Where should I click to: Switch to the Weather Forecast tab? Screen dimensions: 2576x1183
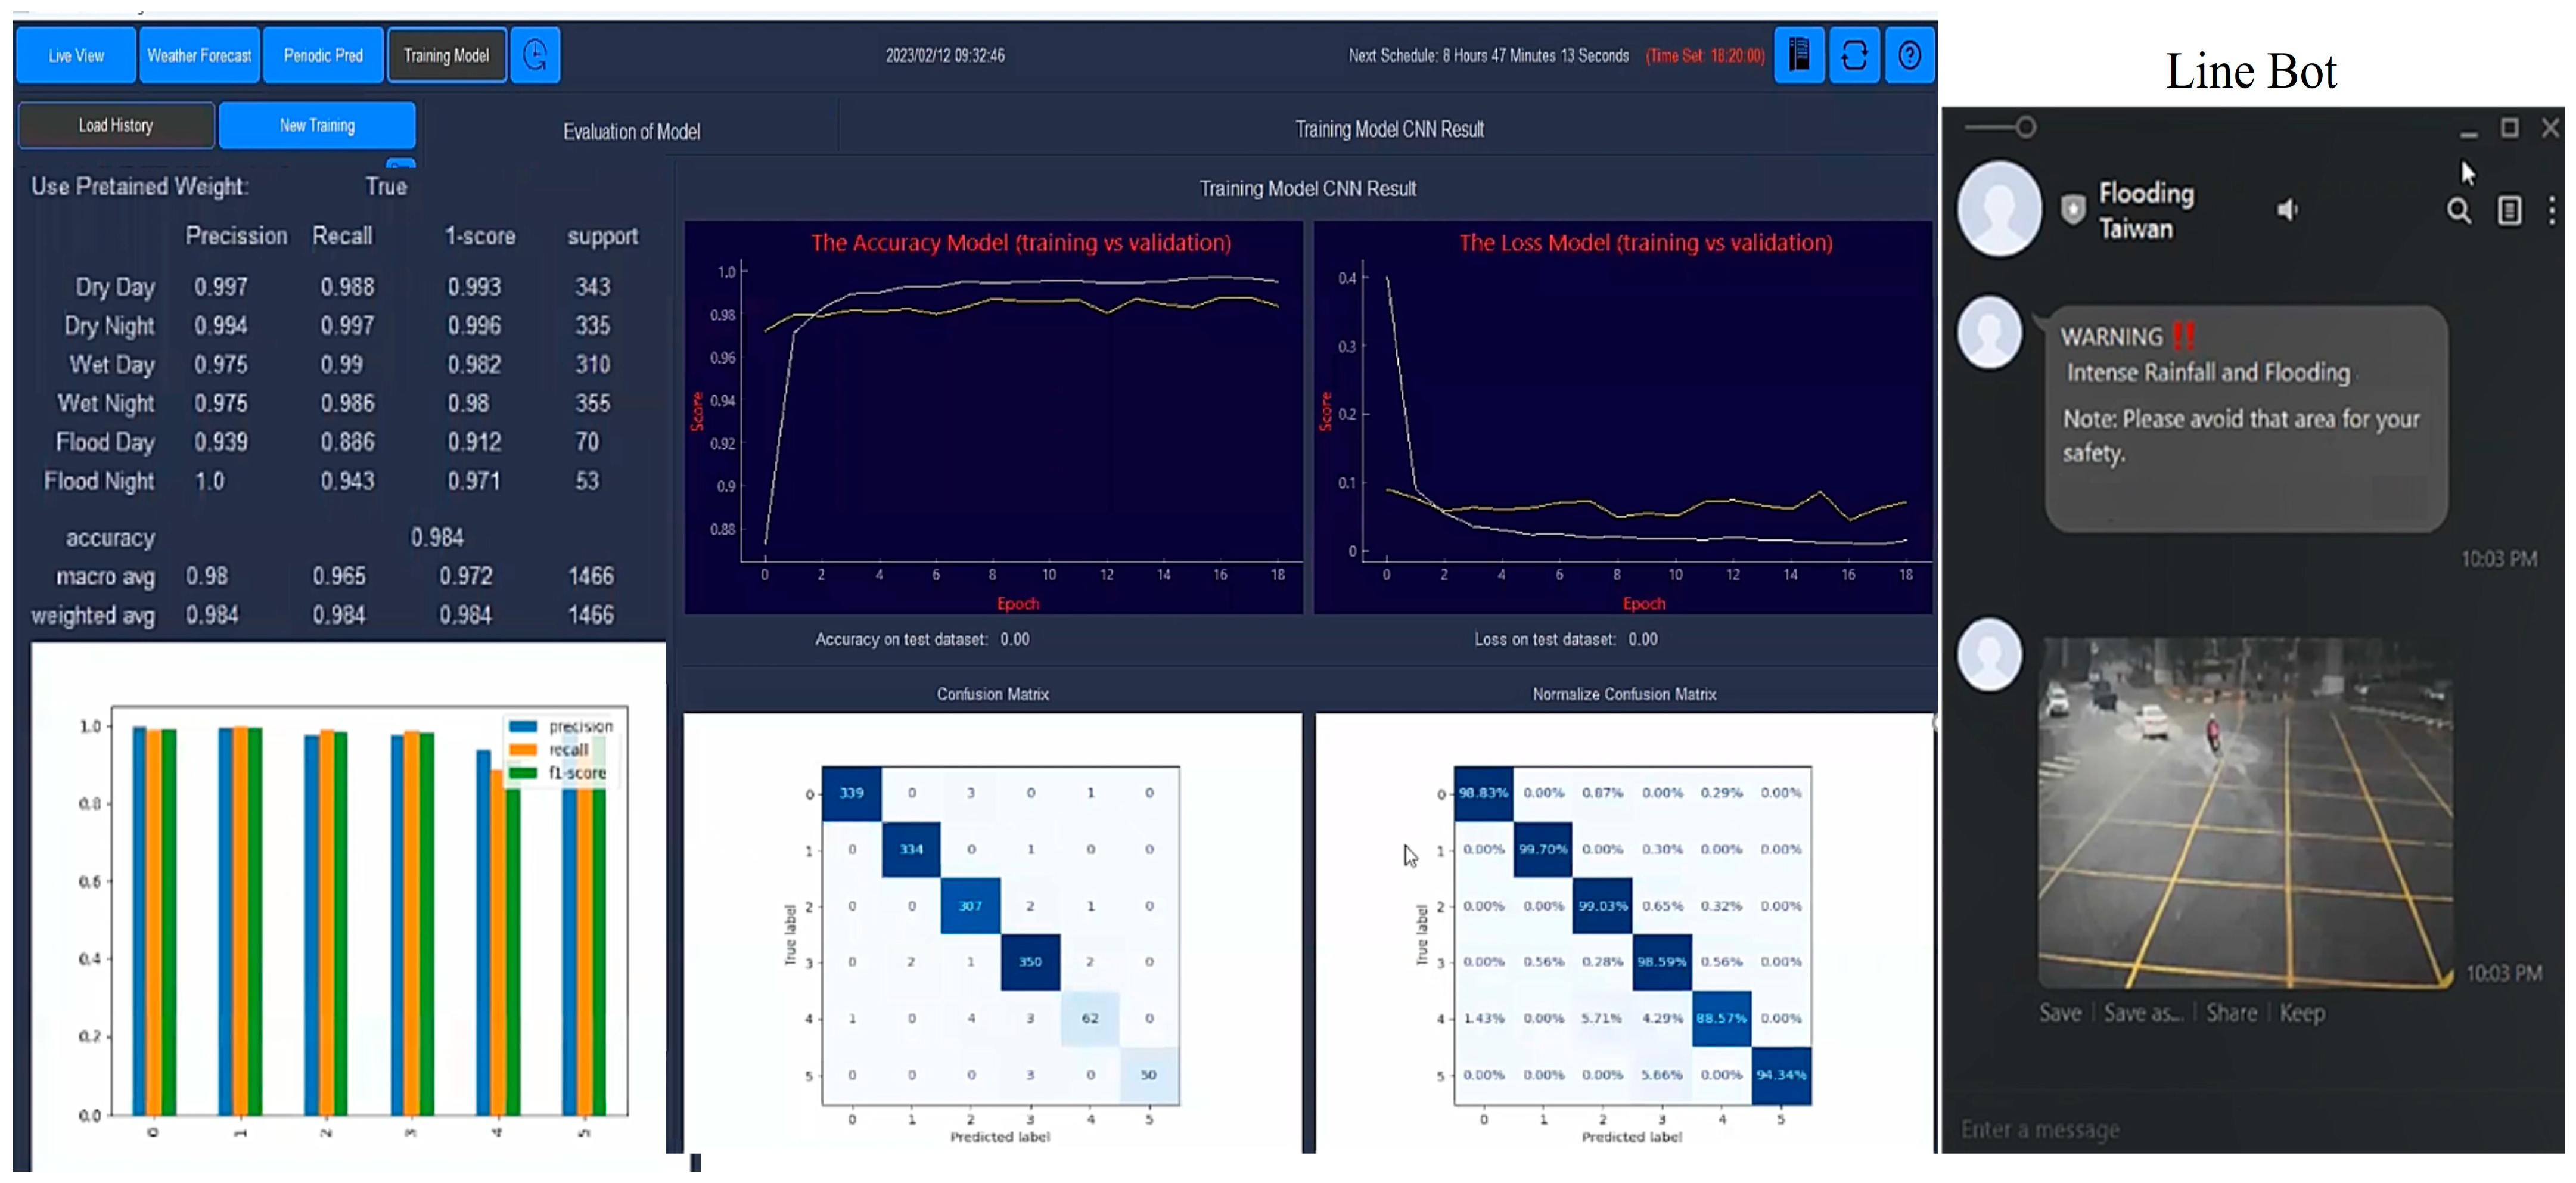point(199,55)
